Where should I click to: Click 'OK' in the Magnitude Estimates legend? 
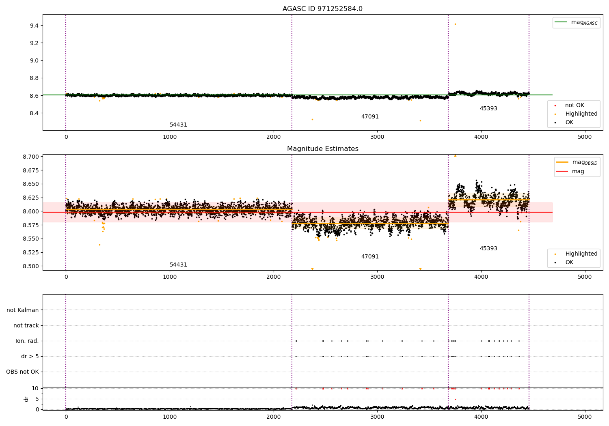point(569,262)
